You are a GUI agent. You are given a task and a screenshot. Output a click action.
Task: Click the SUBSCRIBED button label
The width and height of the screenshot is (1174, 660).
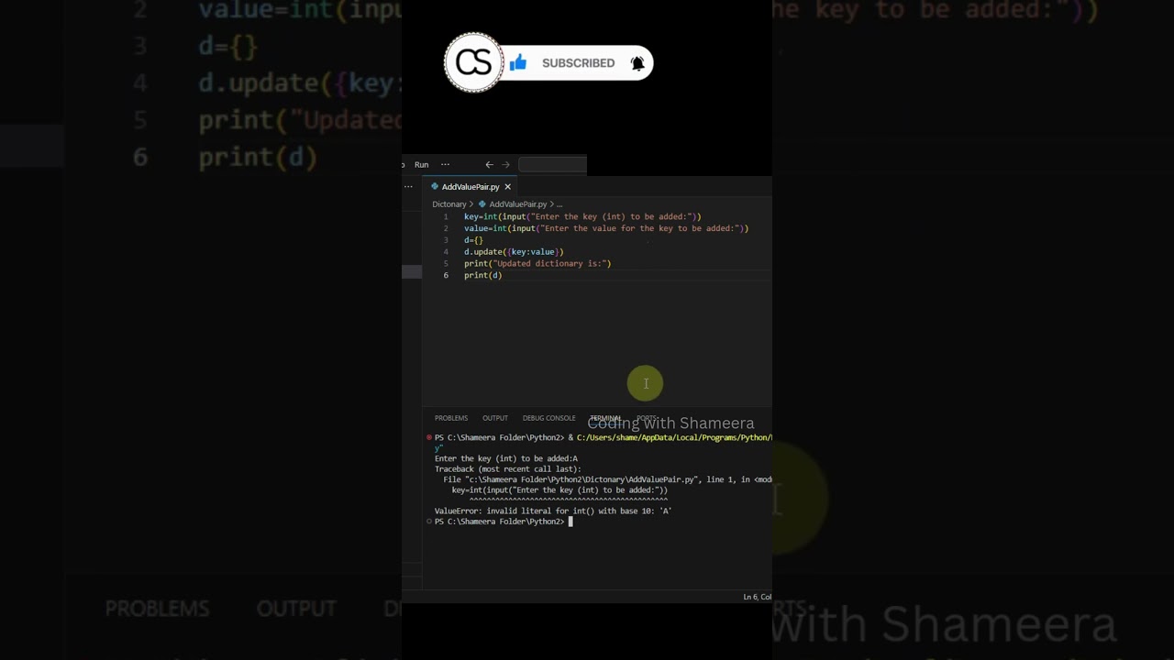578,63
